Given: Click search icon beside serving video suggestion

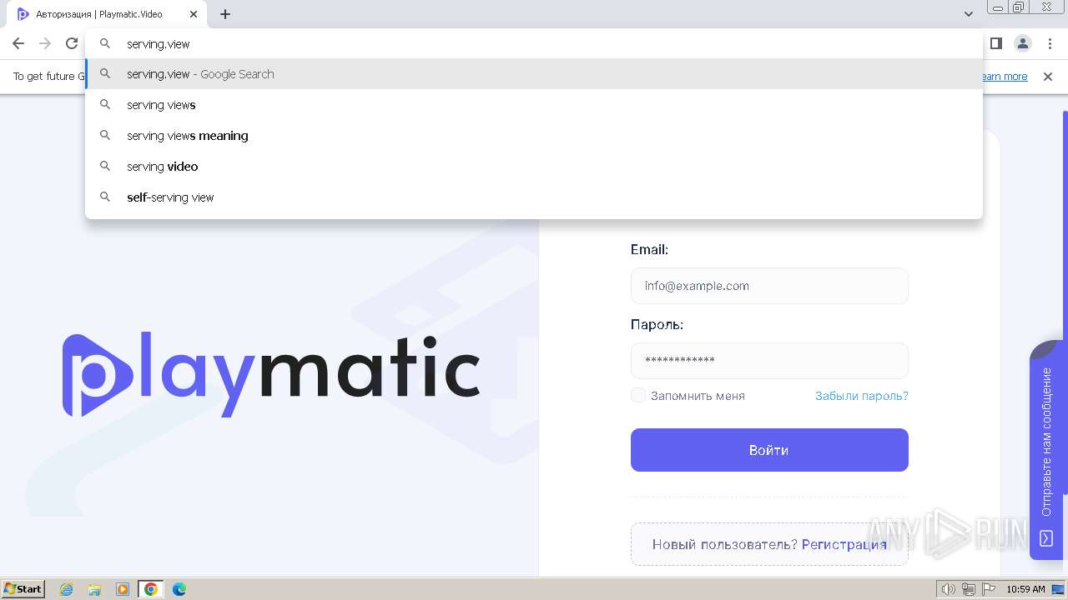Looking at the screenshot, I should coord(105,166).
